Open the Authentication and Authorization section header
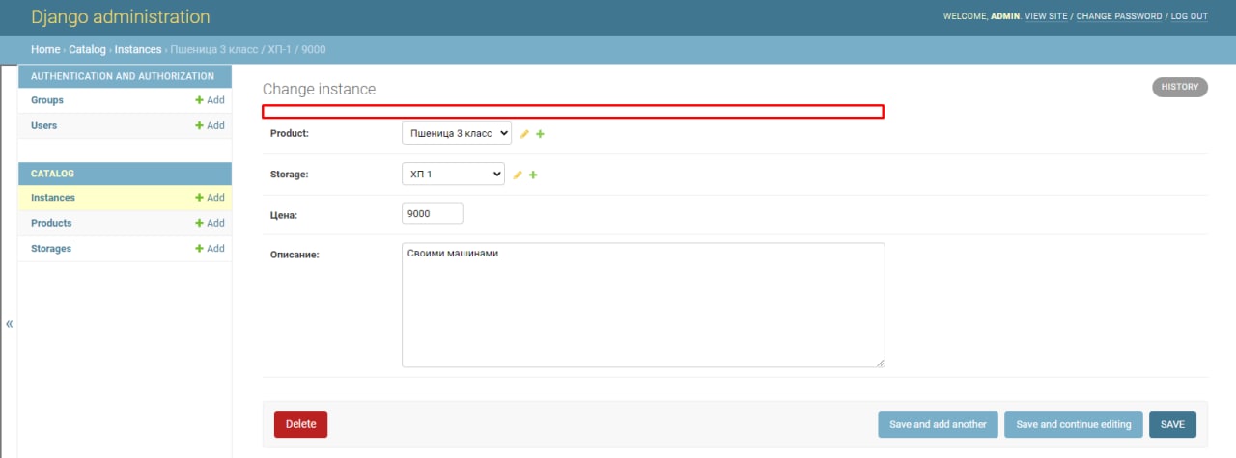The width and height of the screenshot is (1236, 458). coord(123,76)
